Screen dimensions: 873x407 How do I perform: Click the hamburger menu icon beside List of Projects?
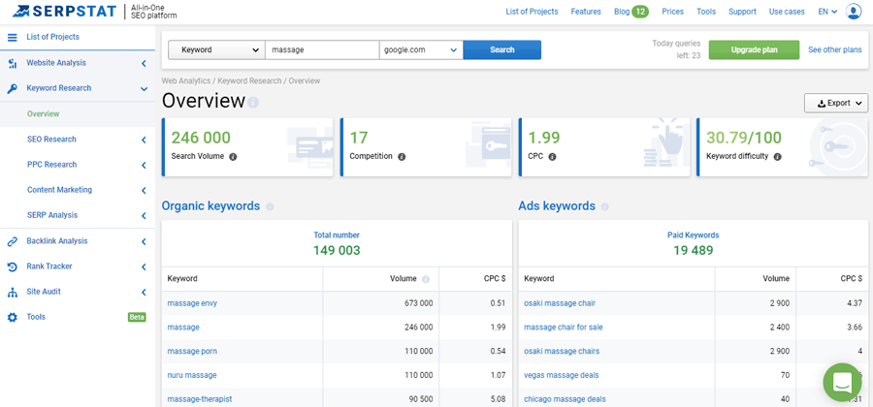point(12,37)
